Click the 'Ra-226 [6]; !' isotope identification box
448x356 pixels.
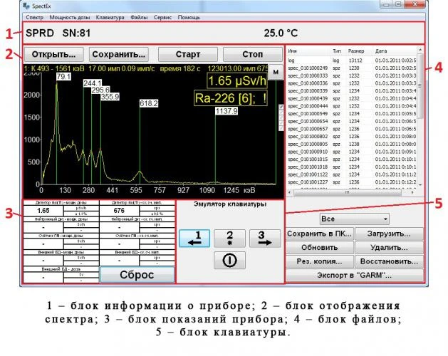[x=231, y=98]
